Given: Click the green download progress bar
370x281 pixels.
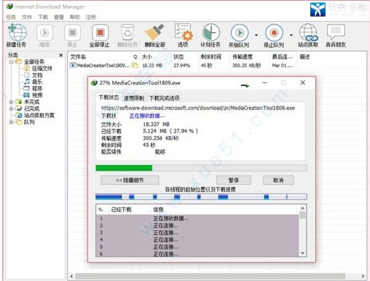Looking at the screenshot, I should click(x=201, y=168).
